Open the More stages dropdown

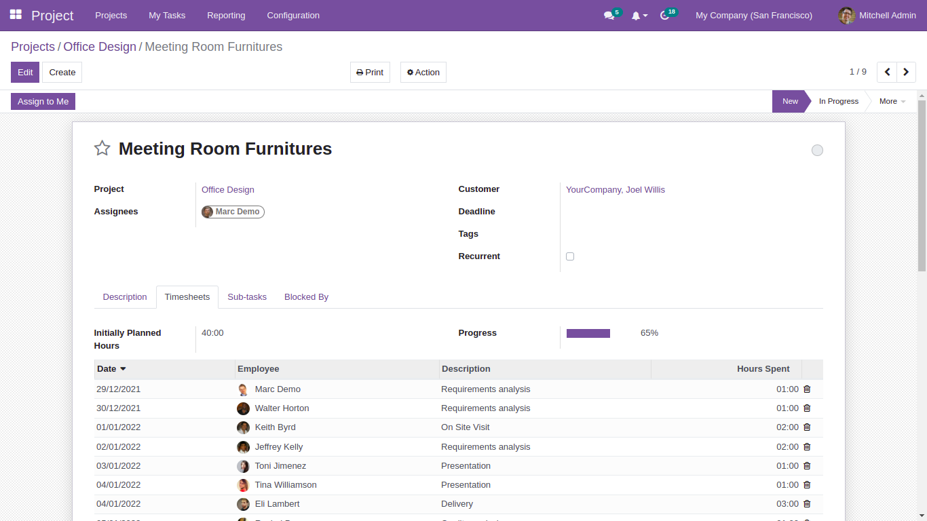pyautogui.click(x=891, y=101)
